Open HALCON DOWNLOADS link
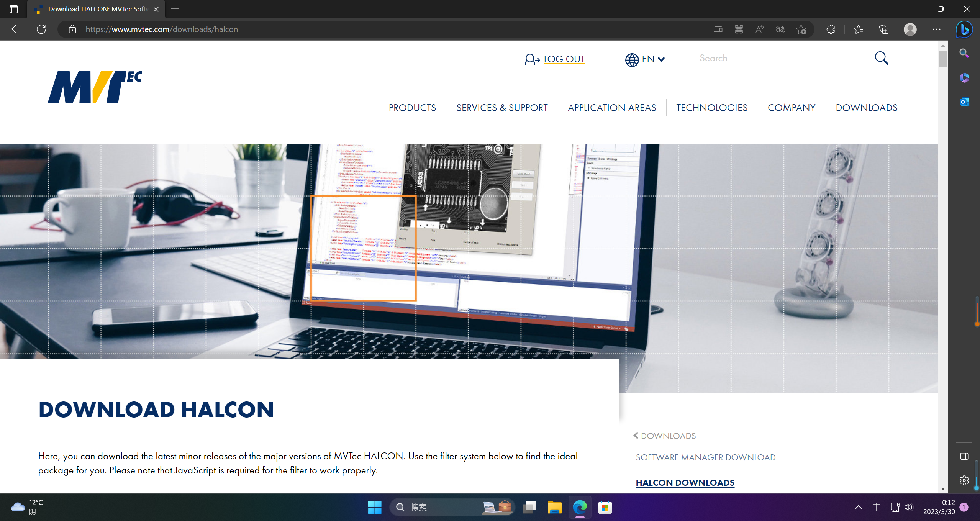 685,482
